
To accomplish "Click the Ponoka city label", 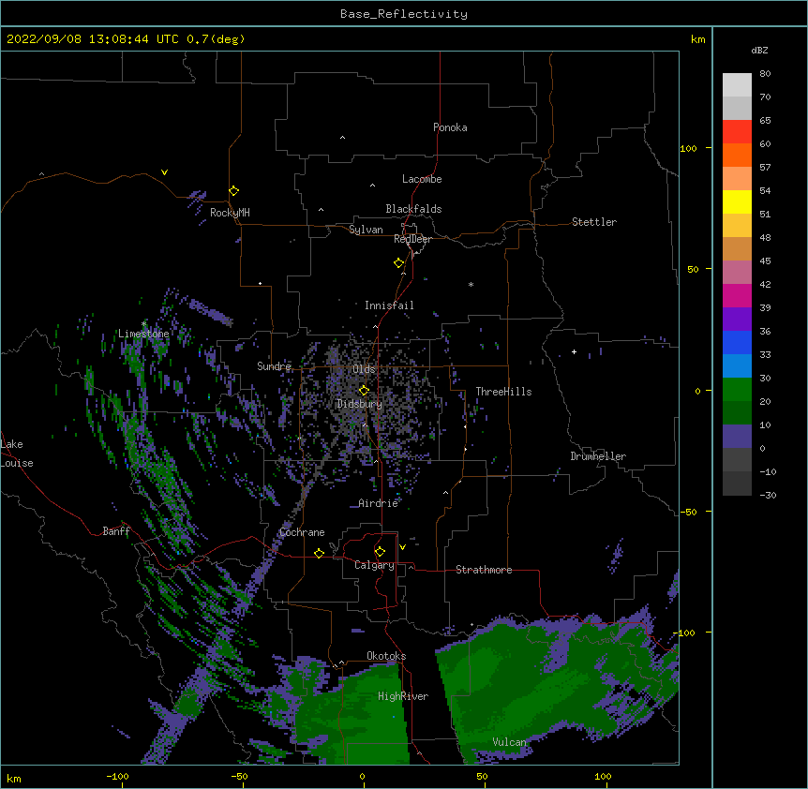I will pos(450,127).
